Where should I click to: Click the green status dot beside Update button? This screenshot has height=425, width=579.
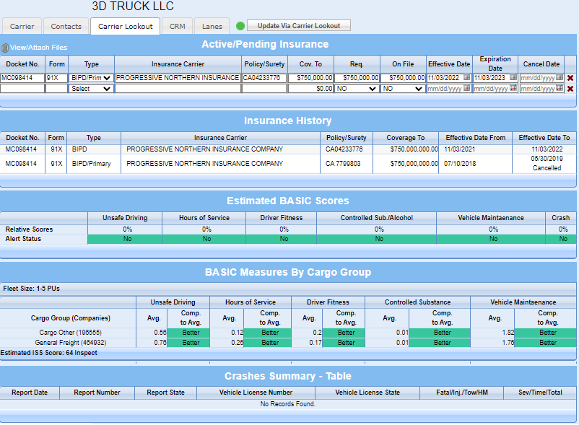click(240, 26)
